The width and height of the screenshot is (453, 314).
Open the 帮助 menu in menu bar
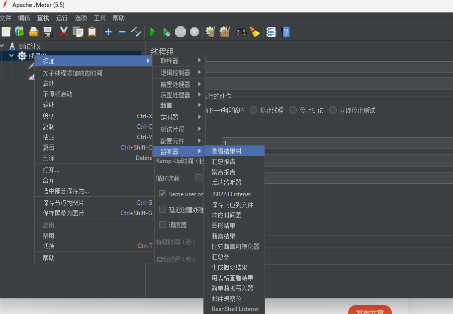point(118,18)
